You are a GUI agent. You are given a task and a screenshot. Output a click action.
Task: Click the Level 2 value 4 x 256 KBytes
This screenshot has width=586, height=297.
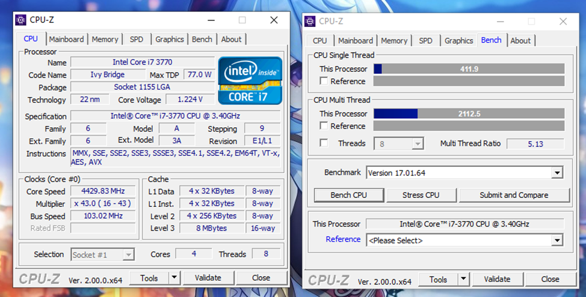212,216
